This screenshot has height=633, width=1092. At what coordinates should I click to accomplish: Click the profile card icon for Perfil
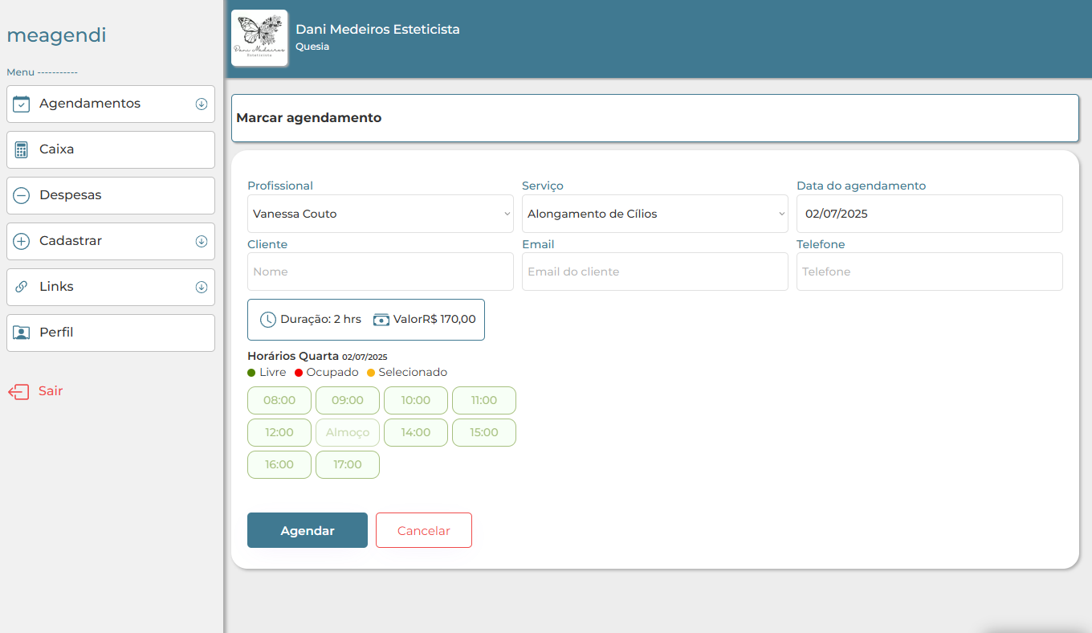click(22, 333)
